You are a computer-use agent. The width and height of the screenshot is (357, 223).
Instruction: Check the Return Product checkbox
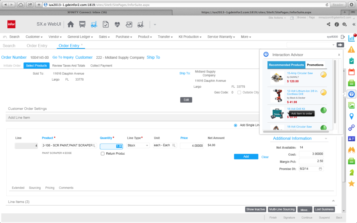pyautogui.click(x=103, y=153)
